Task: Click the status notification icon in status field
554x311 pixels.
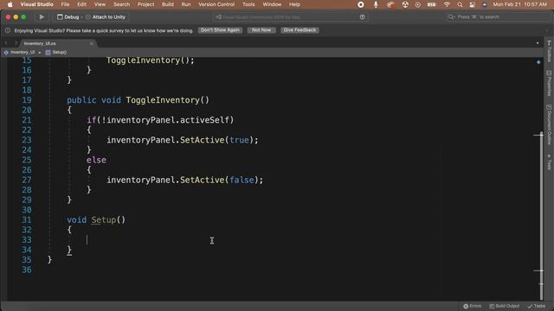Action: [362, 17]
